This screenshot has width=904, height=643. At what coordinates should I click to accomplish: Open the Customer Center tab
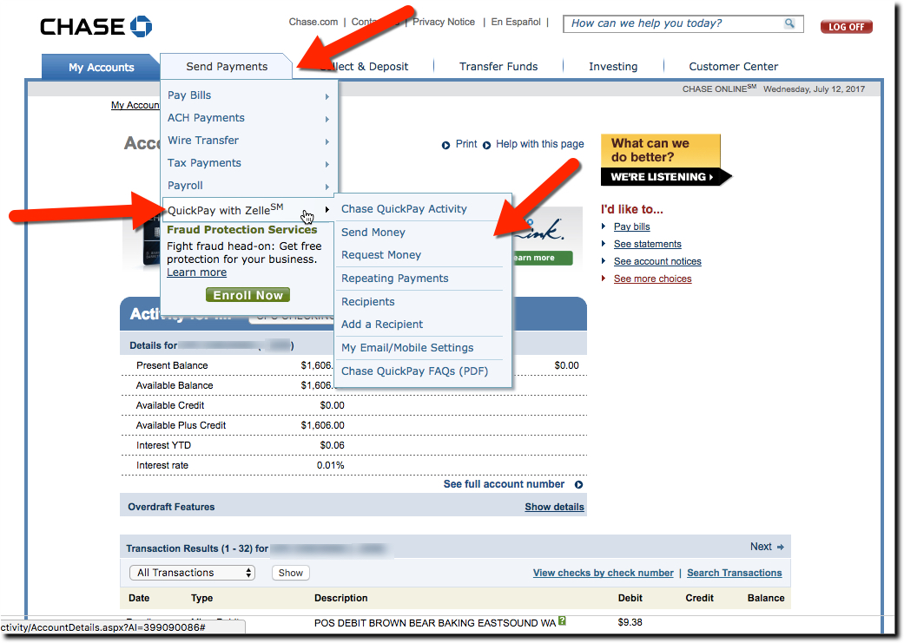point(734,66)
